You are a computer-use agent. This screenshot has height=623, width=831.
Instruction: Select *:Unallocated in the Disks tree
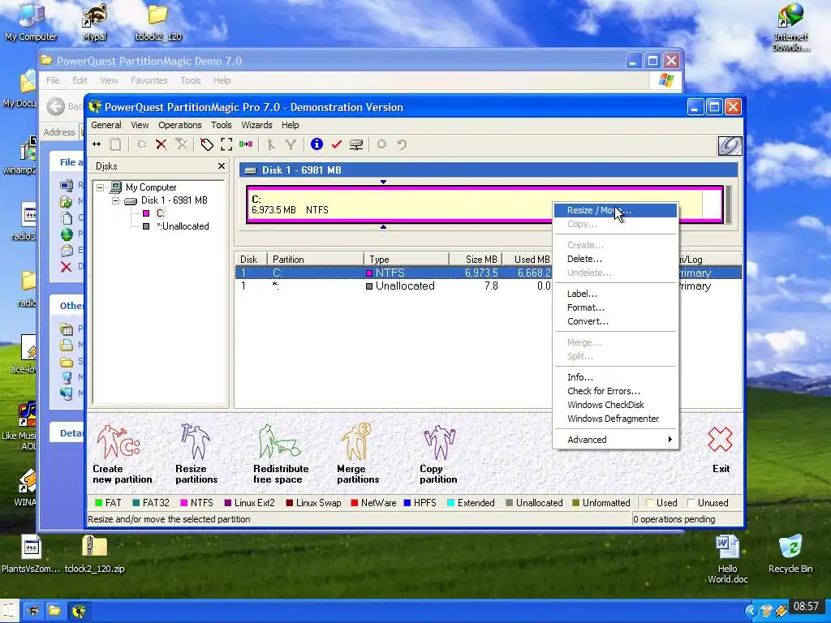pos(183,227)
